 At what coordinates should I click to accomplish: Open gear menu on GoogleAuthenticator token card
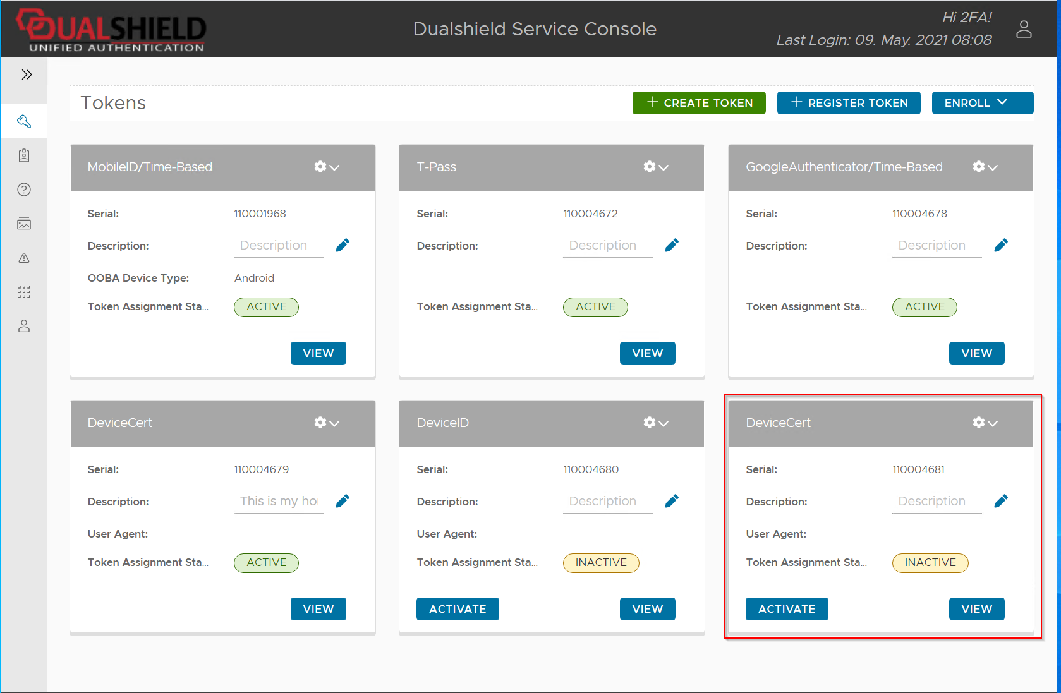[985, 167]
